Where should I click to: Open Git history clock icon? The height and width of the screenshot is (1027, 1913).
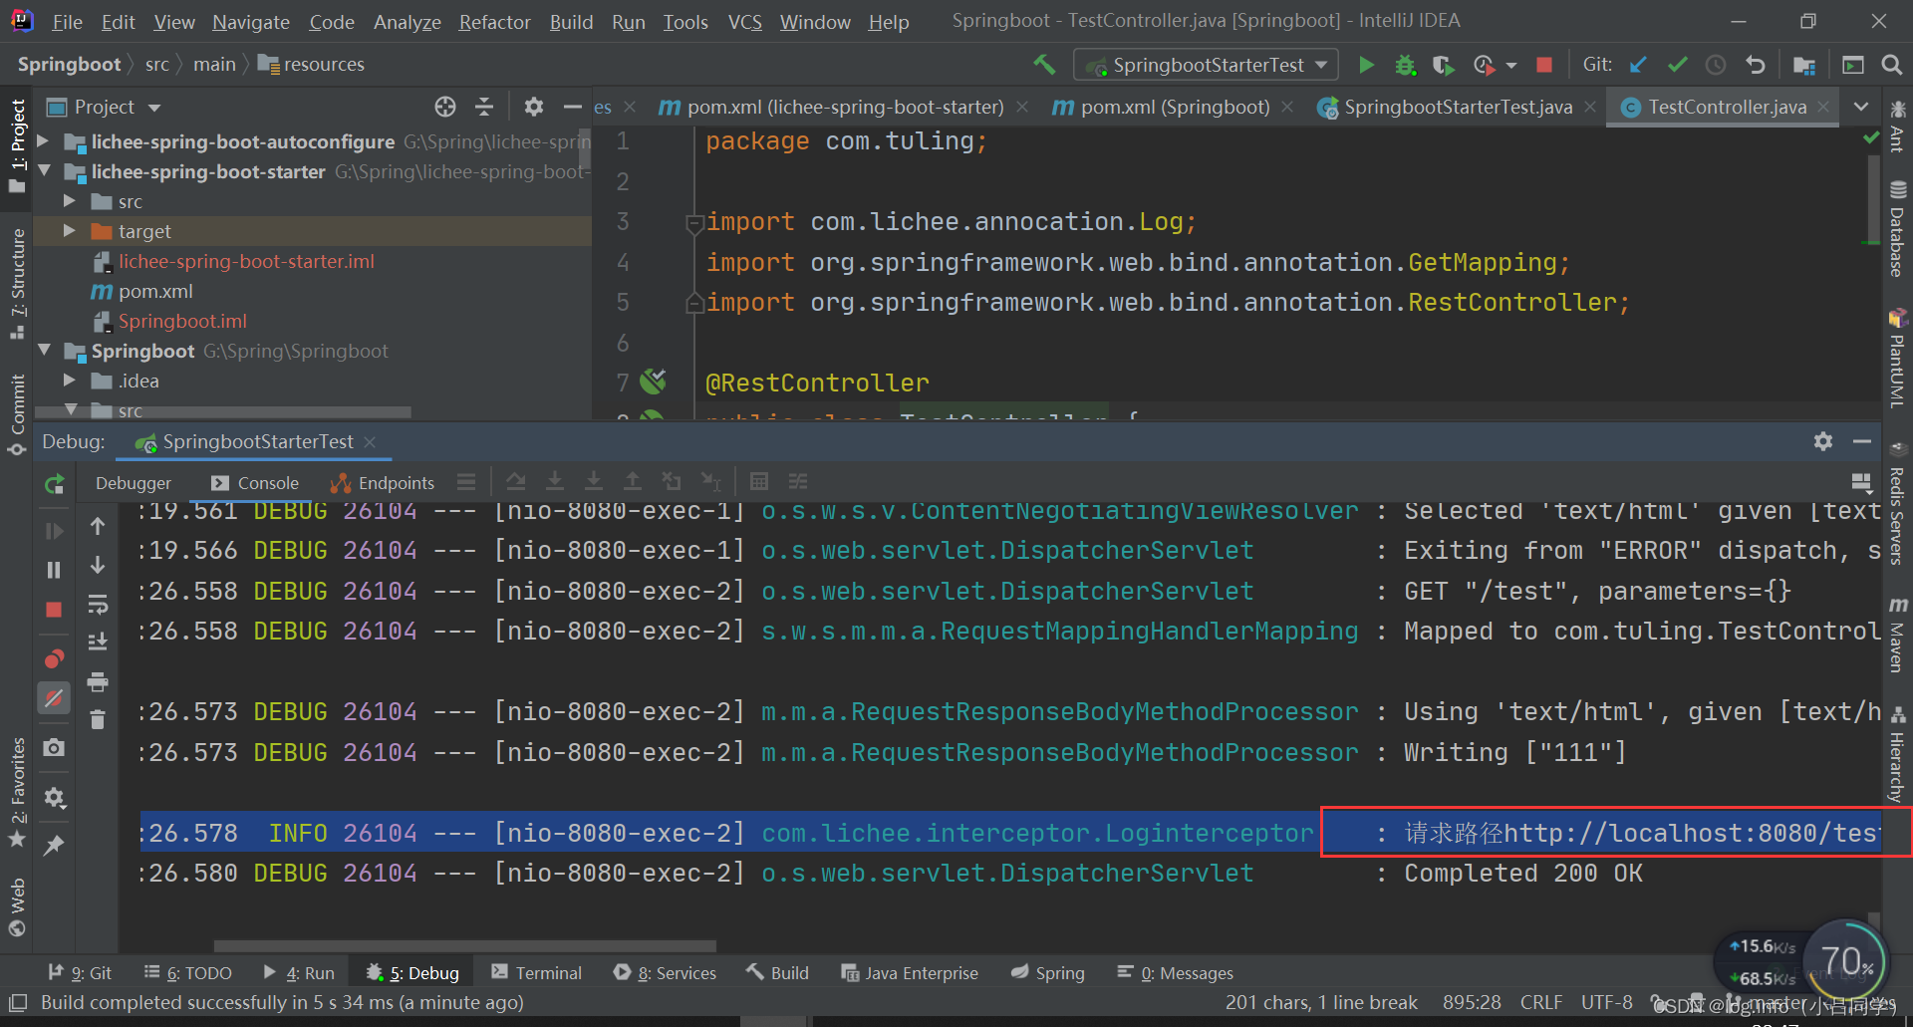tap(1716, 65)
